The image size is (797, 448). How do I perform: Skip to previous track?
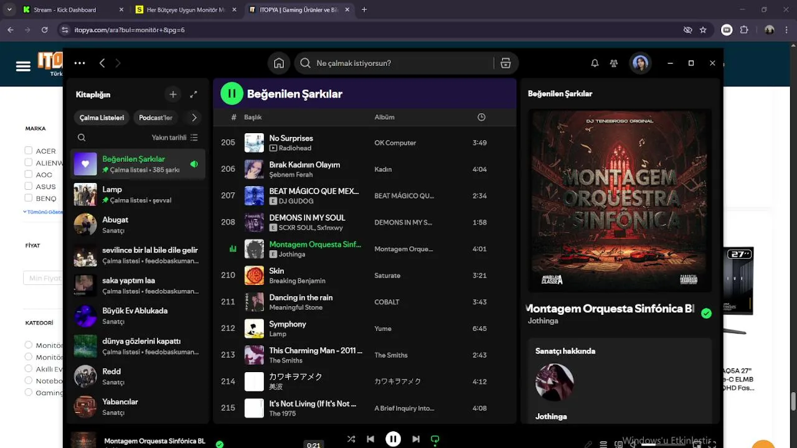370,439
